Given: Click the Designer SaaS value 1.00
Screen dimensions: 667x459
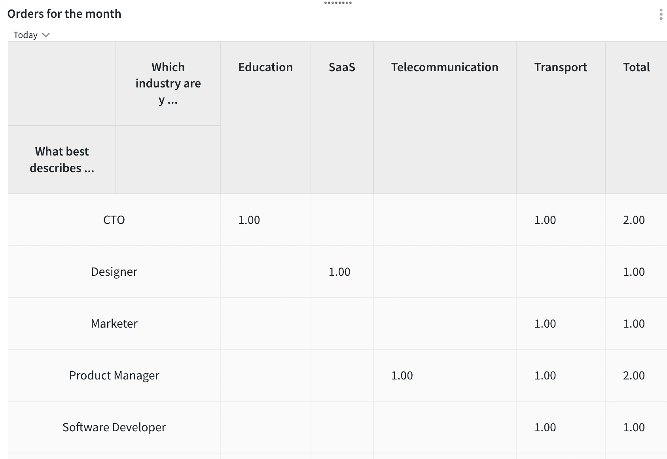Looking at the screenshot, I should click(339, 272).
